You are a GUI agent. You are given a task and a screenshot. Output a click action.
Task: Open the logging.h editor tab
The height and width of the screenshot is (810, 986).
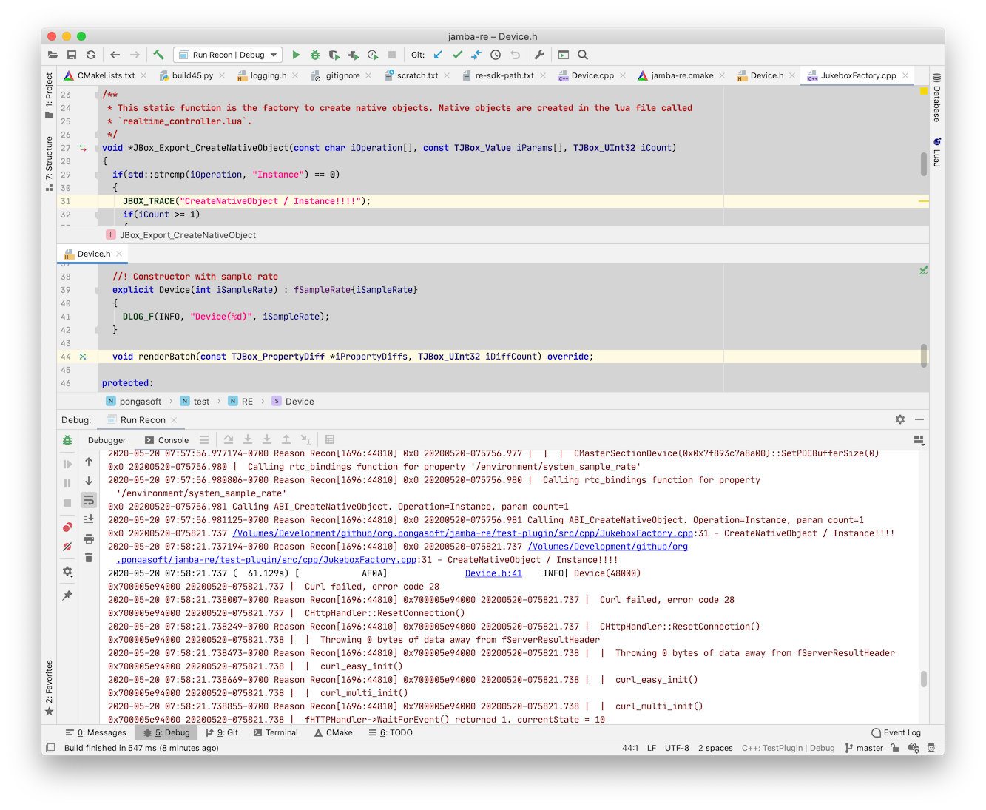click(268, 75)
